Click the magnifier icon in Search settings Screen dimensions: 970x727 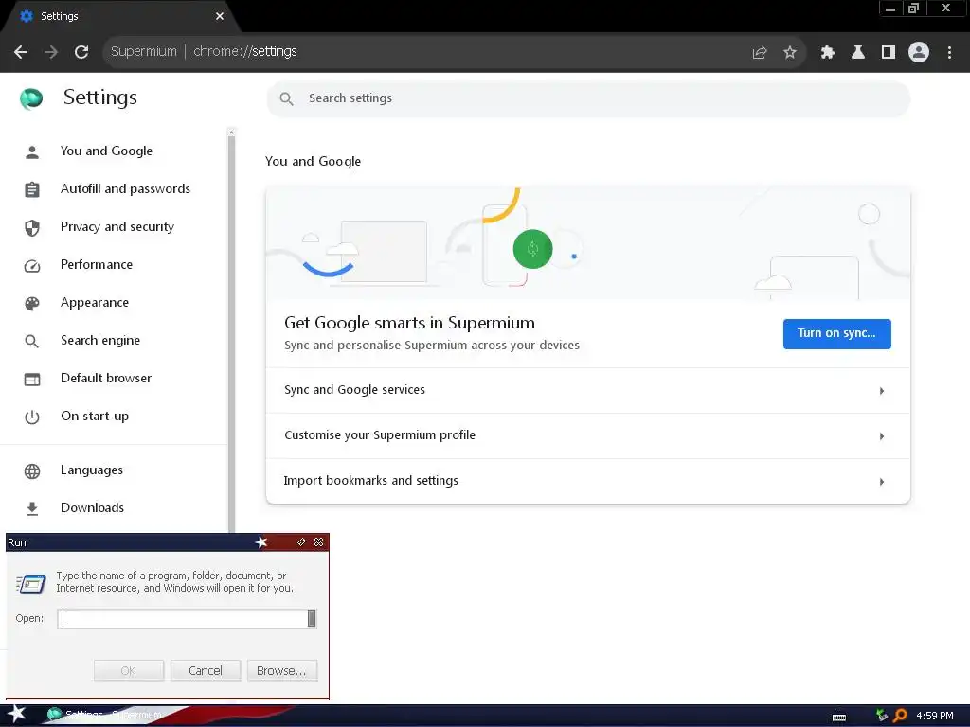coord(286,98)
